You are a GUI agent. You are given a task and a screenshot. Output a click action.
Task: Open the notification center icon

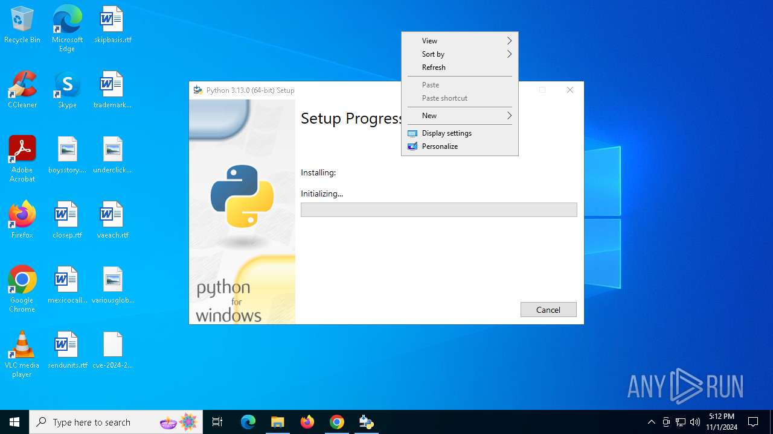753,422
